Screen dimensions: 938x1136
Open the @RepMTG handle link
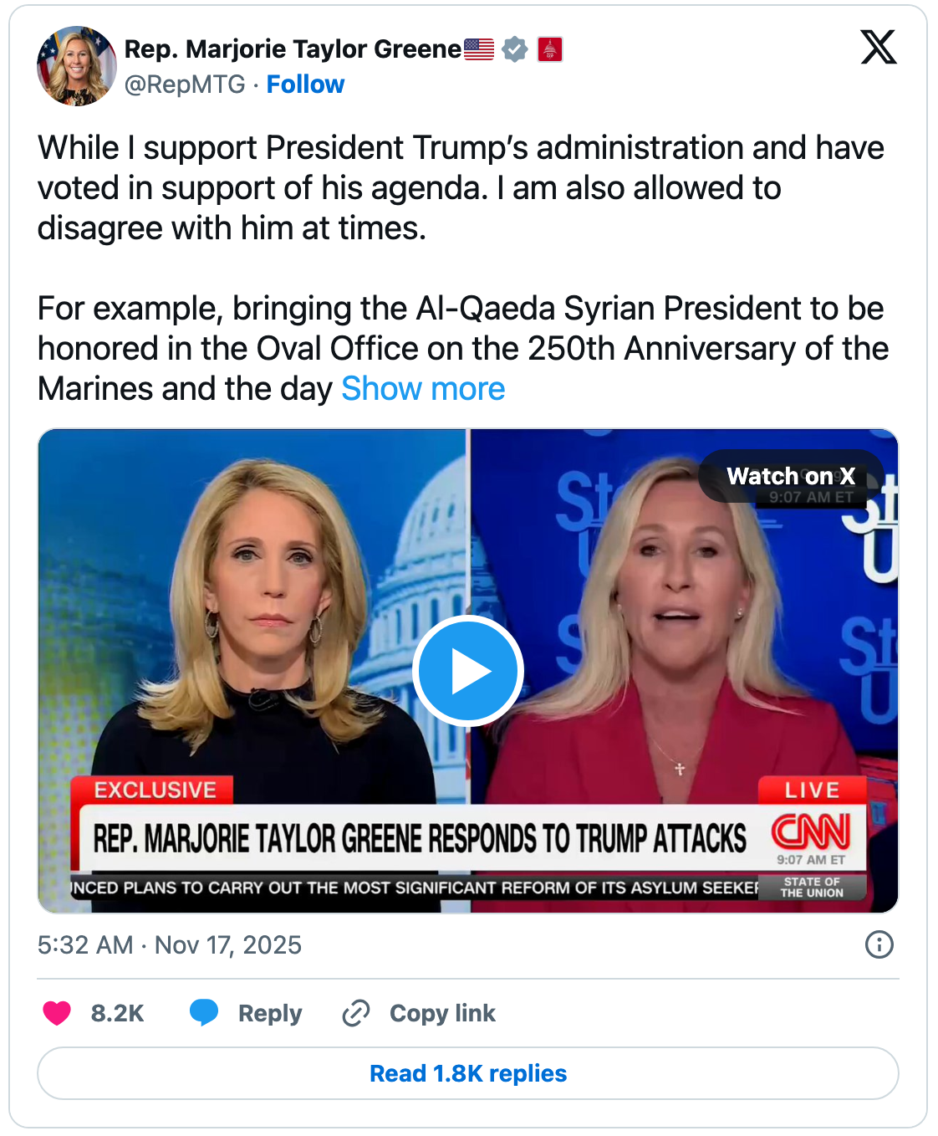(185, 84)
